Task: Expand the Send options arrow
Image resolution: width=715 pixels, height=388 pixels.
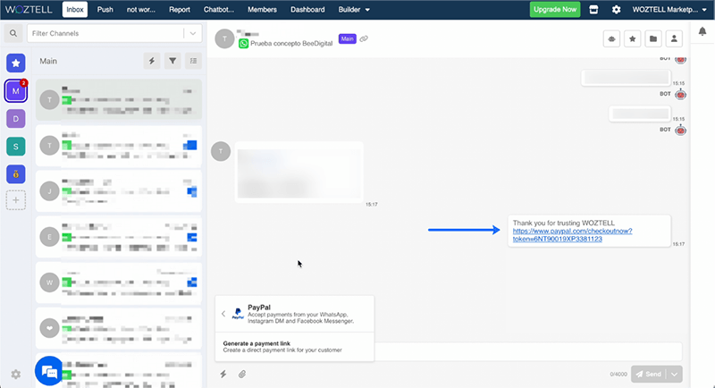Action: pyautogui.click(x=675, y=375)
